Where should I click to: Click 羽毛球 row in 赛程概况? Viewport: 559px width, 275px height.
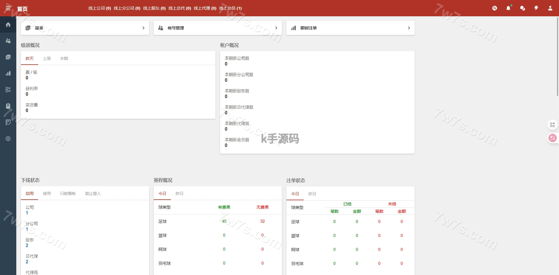218,263
